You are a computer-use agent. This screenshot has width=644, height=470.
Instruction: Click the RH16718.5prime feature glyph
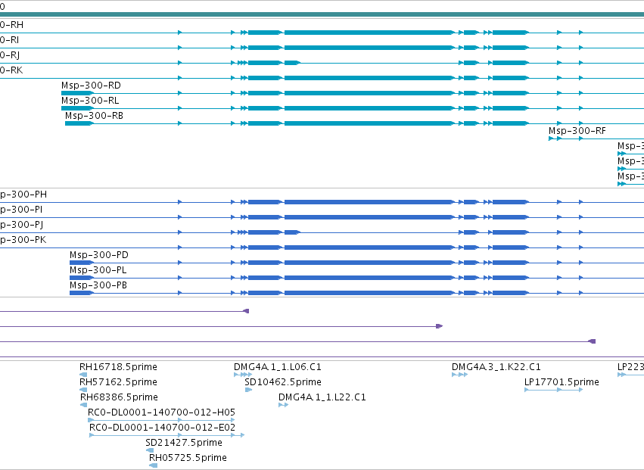pyautogui.click(x=83, y=375)
